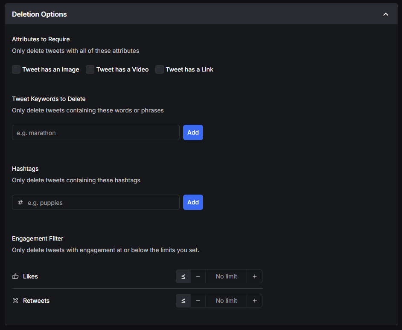Click 'Only delete tweets containing these hashtags' text

(76, 180)
